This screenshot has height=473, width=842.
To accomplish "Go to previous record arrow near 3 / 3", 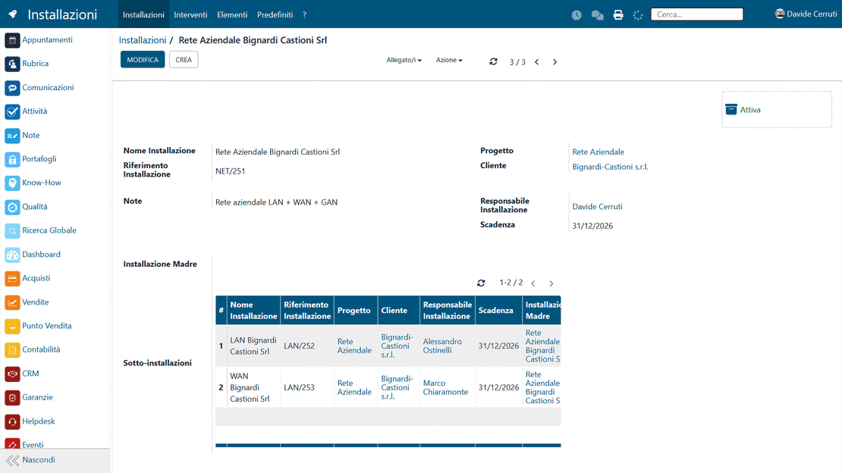I will tap(536, 61).
